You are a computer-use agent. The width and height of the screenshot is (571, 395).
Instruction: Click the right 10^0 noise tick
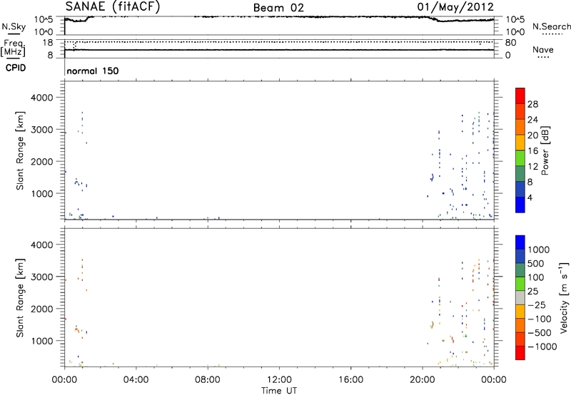515,32
